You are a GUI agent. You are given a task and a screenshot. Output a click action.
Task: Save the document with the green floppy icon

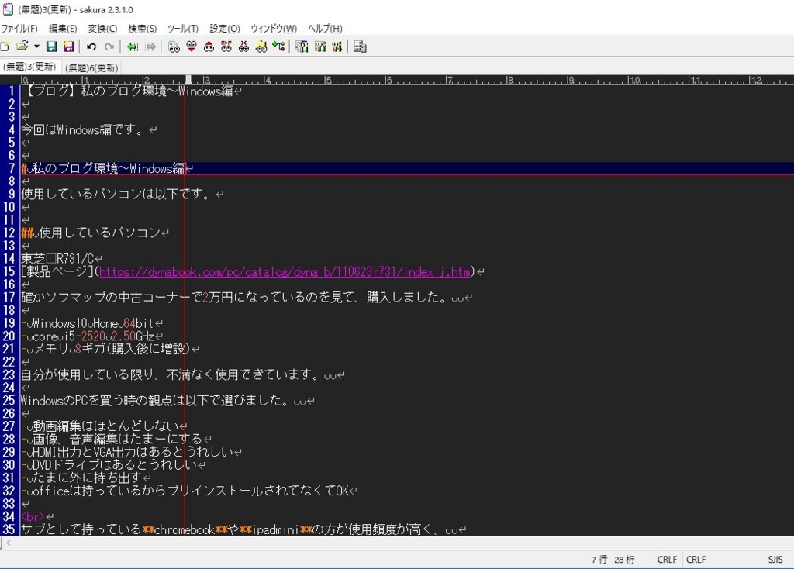pyautogui.click(x=51, y=47)
